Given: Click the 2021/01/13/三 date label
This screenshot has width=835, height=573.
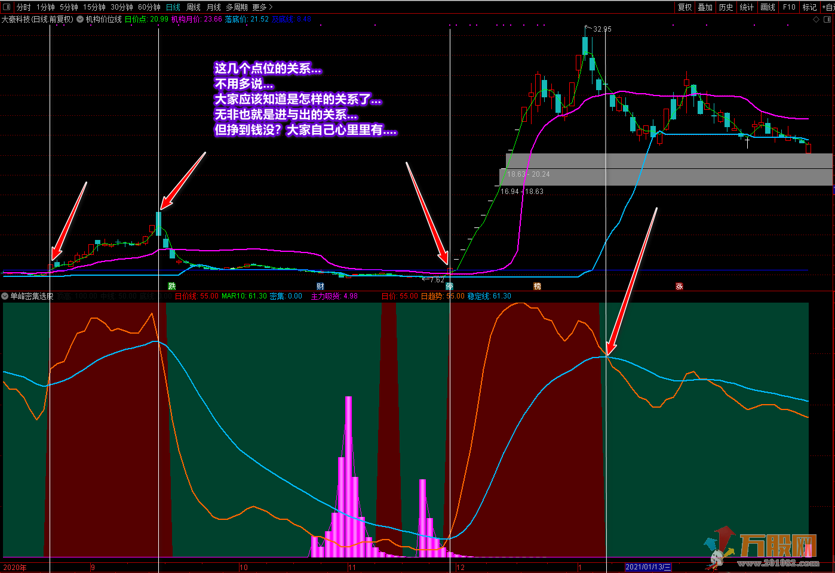Looking at the screenshot, I should [648, 567].
